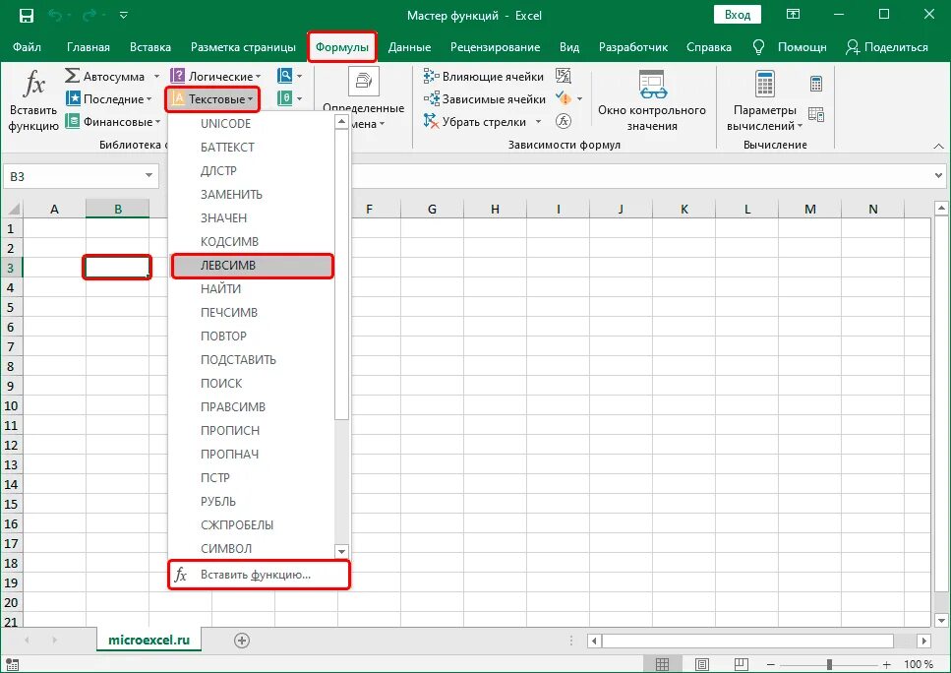Collapse the ribbon with chevron
Viewport: 951px width, 673px height.
tap(938, 147)
